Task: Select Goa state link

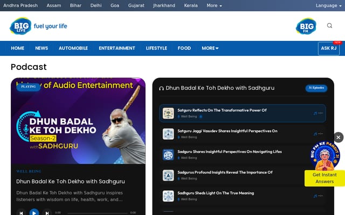Action: [x=115, y=5]
